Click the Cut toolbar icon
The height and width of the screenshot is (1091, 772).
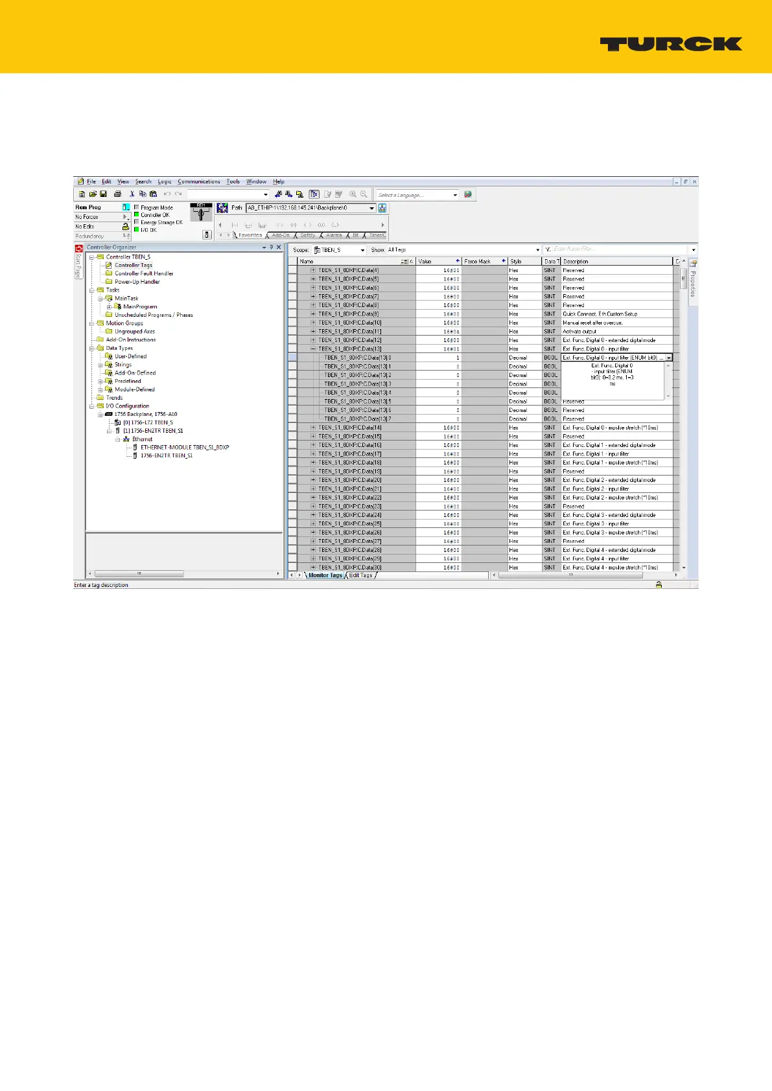pyautogui.click(x=132, y=194)
